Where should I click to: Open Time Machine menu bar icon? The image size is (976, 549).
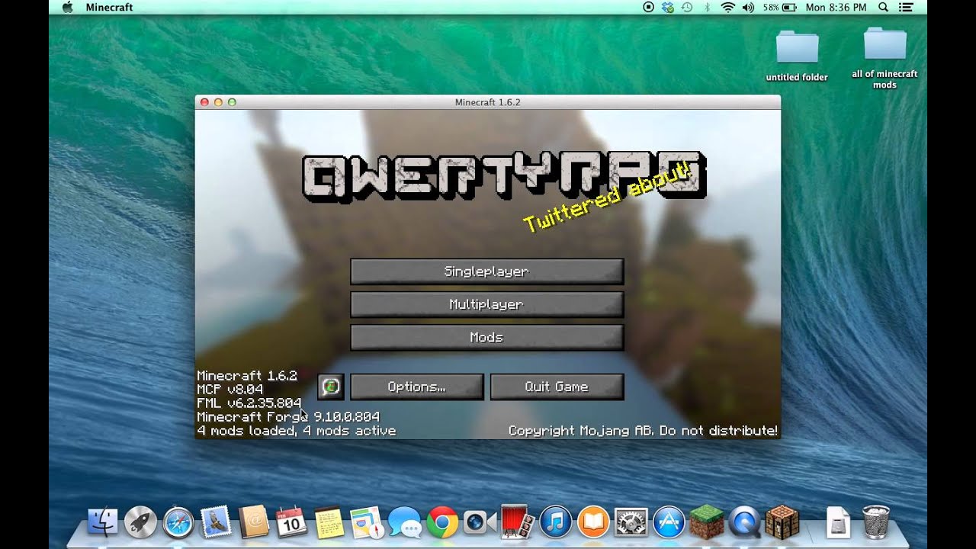point(687,8)
